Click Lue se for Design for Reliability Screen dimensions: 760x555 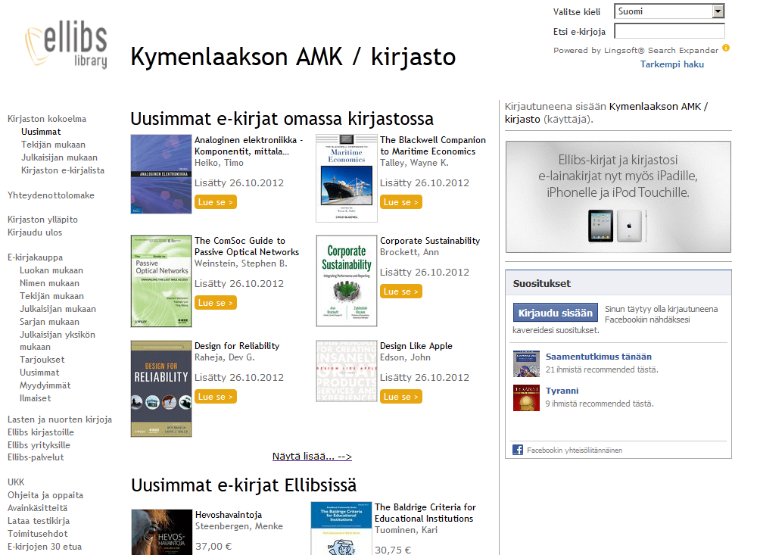coord(216,397)
